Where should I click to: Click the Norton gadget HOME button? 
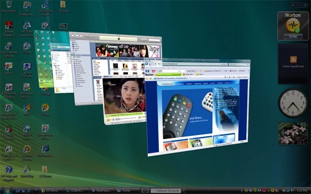click(293, 37)
